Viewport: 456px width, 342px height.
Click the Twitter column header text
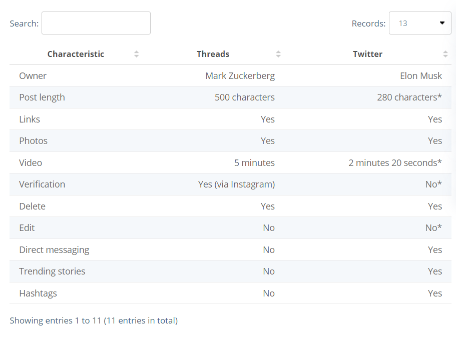click(367, 54)
